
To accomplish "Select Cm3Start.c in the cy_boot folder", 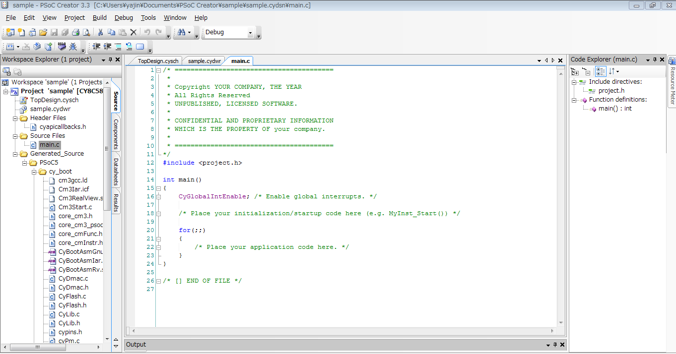I will pyautogui.click(x=75, y=207).
